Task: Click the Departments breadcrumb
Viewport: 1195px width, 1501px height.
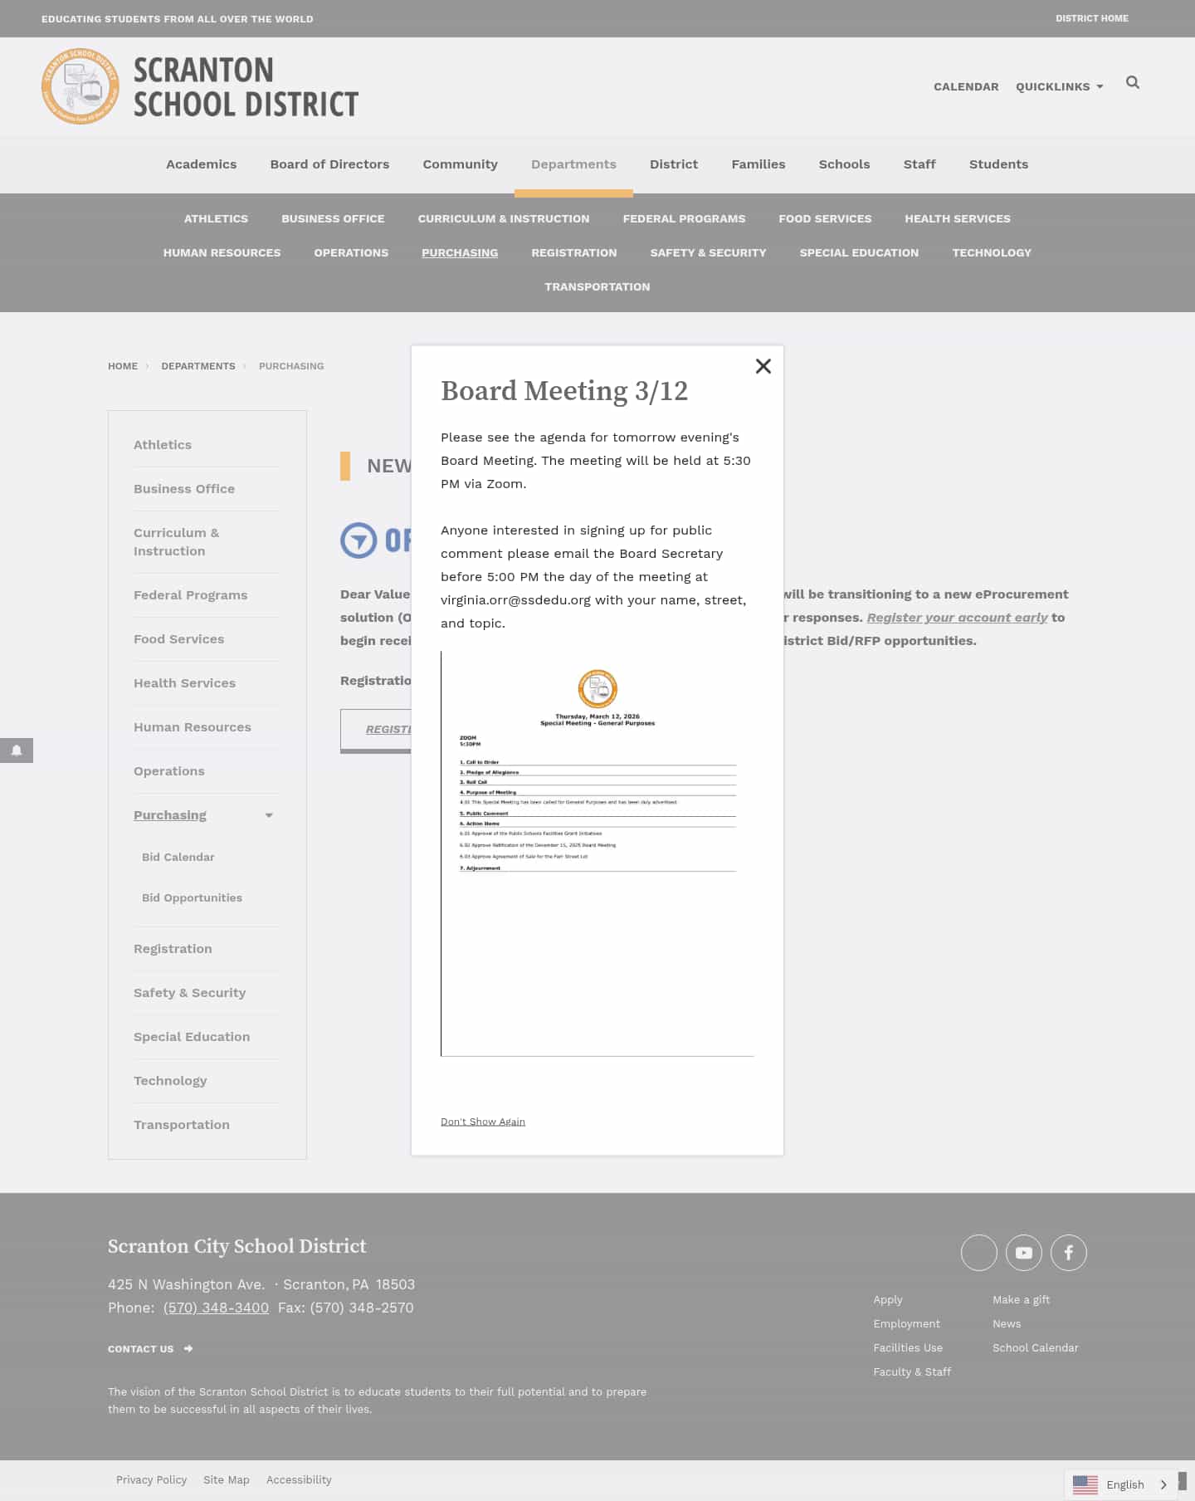Action: tap(198, 366)
